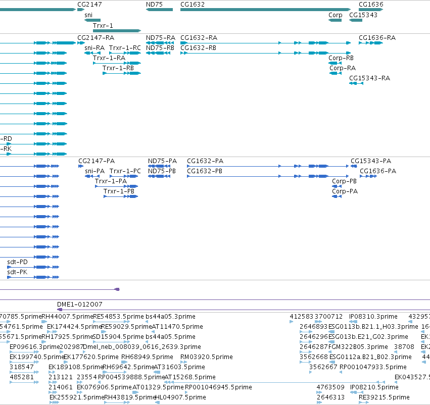Select protein Corp-PA label
The width and height of the screenshot is (430, 405).
point(345,191)
